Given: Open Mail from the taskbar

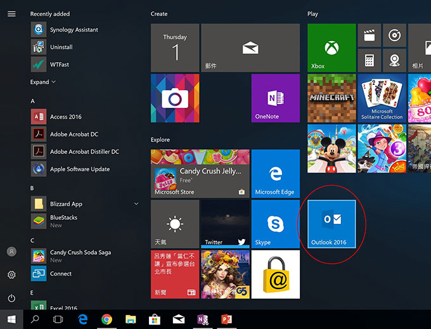Looking at the screenshot, I should tap(179, 319).
